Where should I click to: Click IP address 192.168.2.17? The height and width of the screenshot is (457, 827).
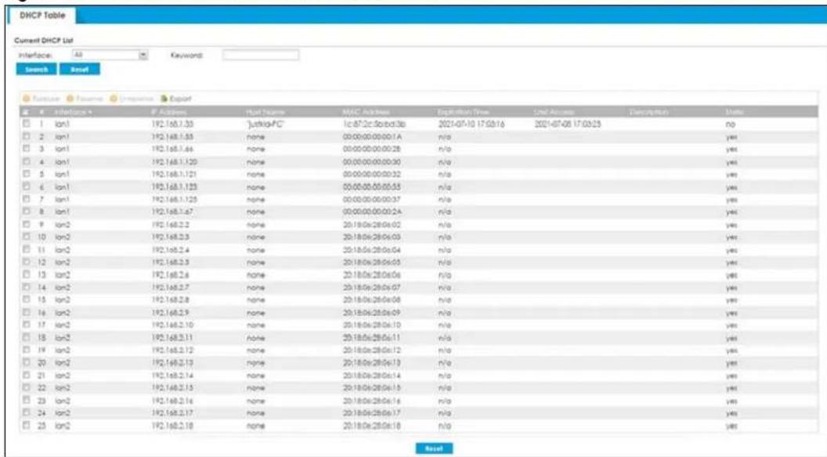(172, 412)
